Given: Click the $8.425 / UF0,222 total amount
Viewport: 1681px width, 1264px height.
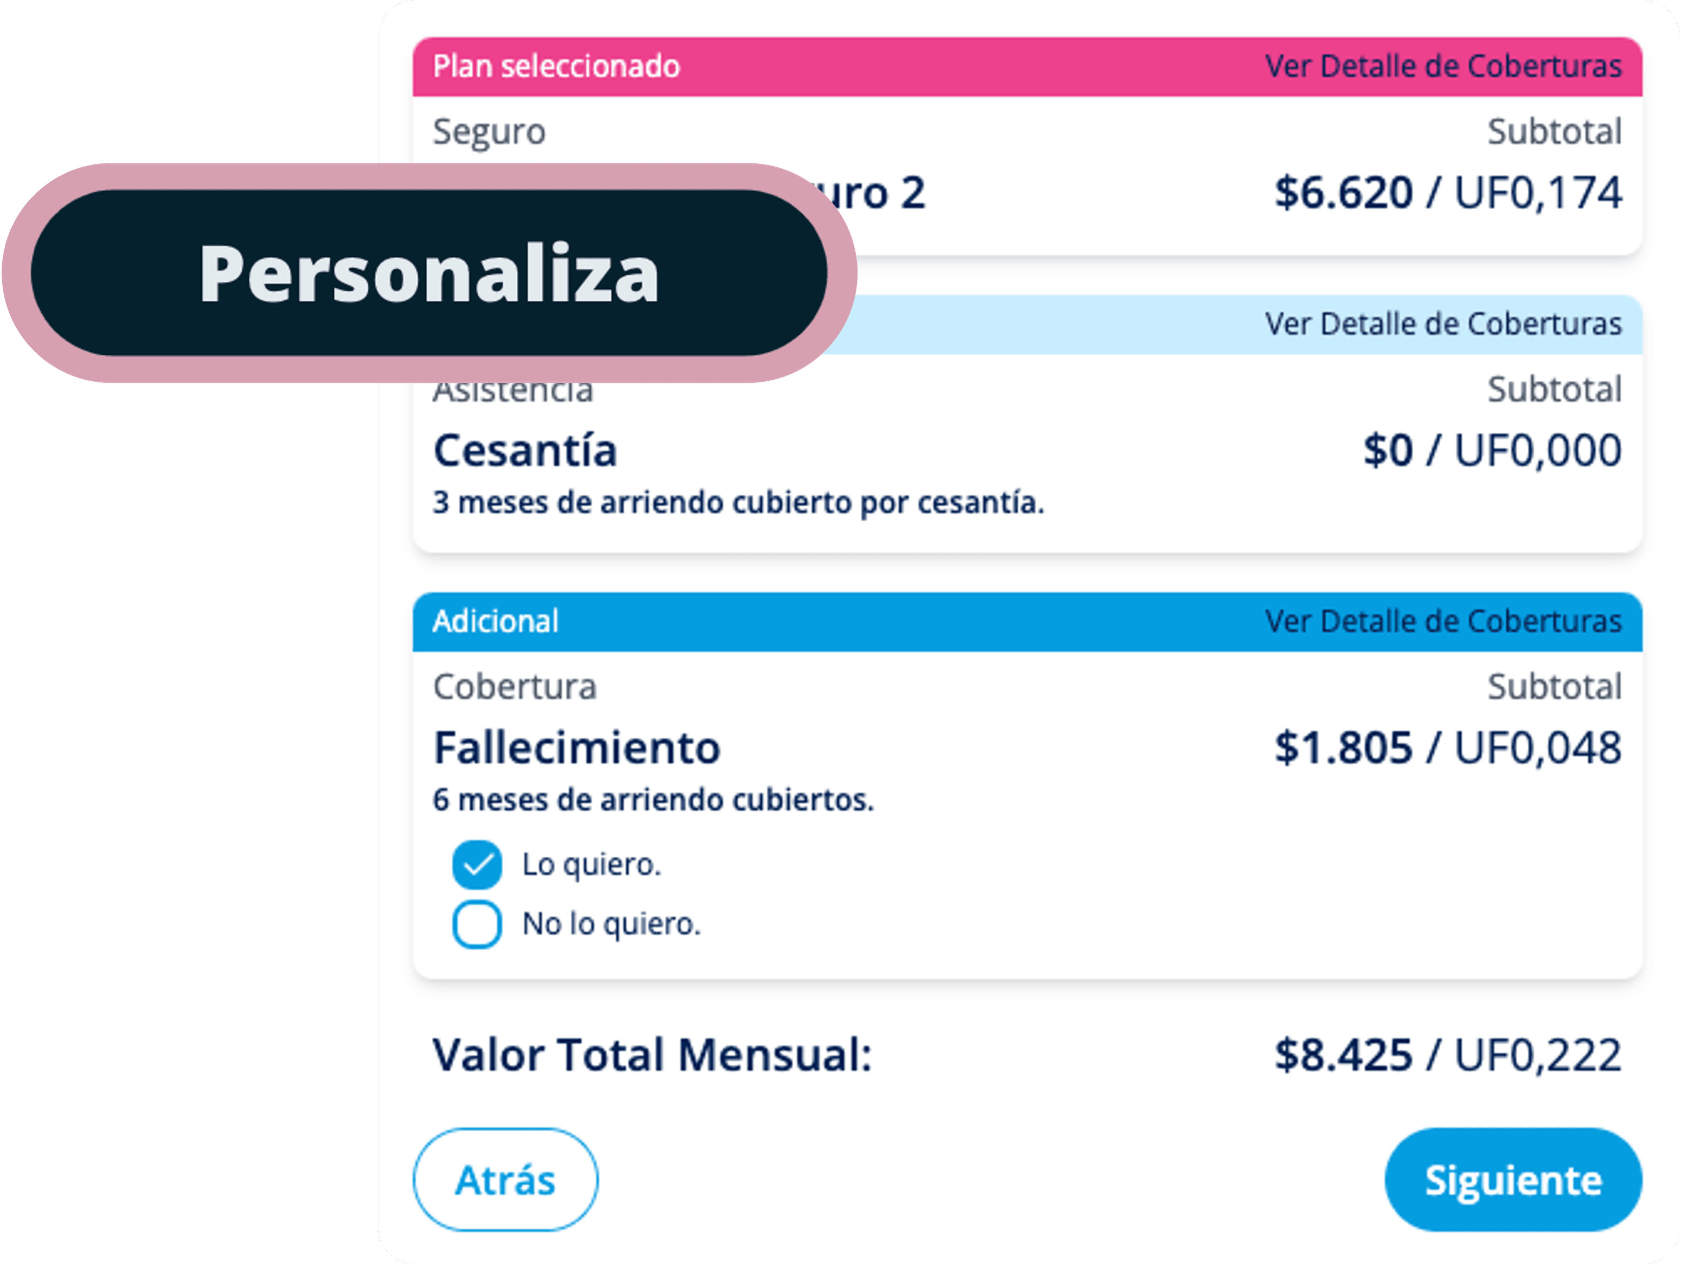Looking at the screenshot, I should coord(1448,1055).
